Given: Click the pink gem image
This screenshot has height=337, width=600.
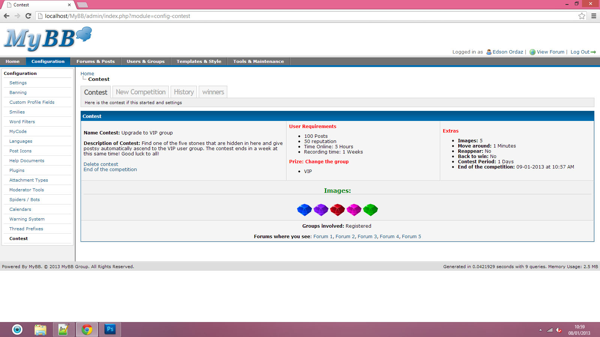Looking at the screenshot, I should coord(354,210).
